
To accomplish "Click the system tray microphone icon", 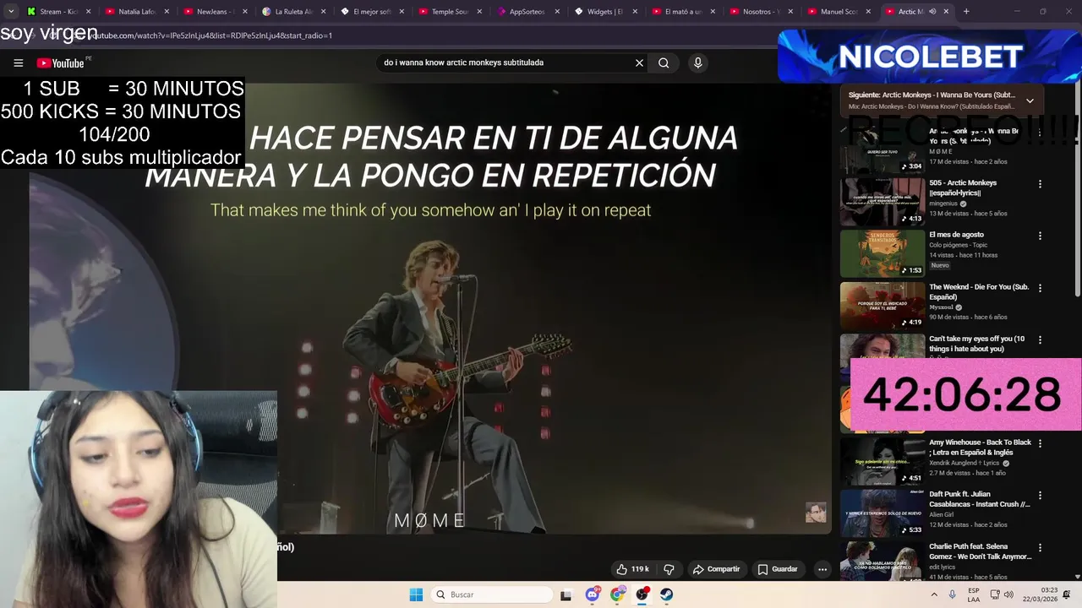I will coord(952,594).
